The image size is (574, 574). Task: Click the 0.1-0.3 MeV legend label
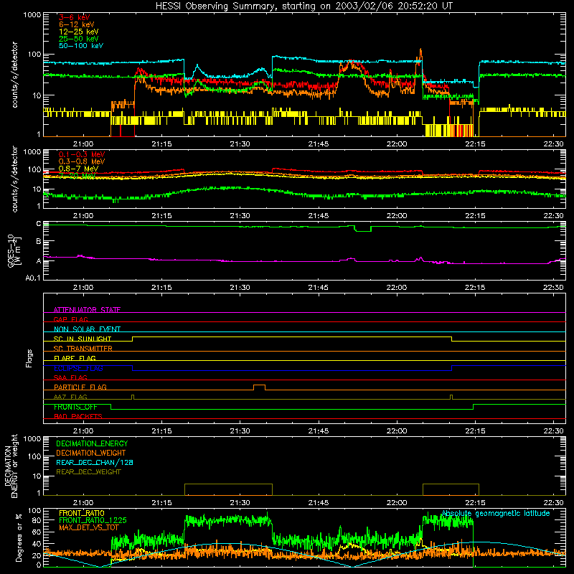coord(82,154)
